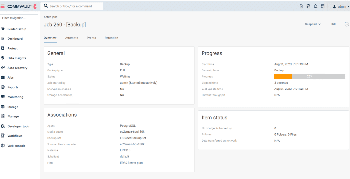This screenshot has width=350, height=179.
Task: Expand the Suspend dropdown
Action: click(x=313, y=24)
